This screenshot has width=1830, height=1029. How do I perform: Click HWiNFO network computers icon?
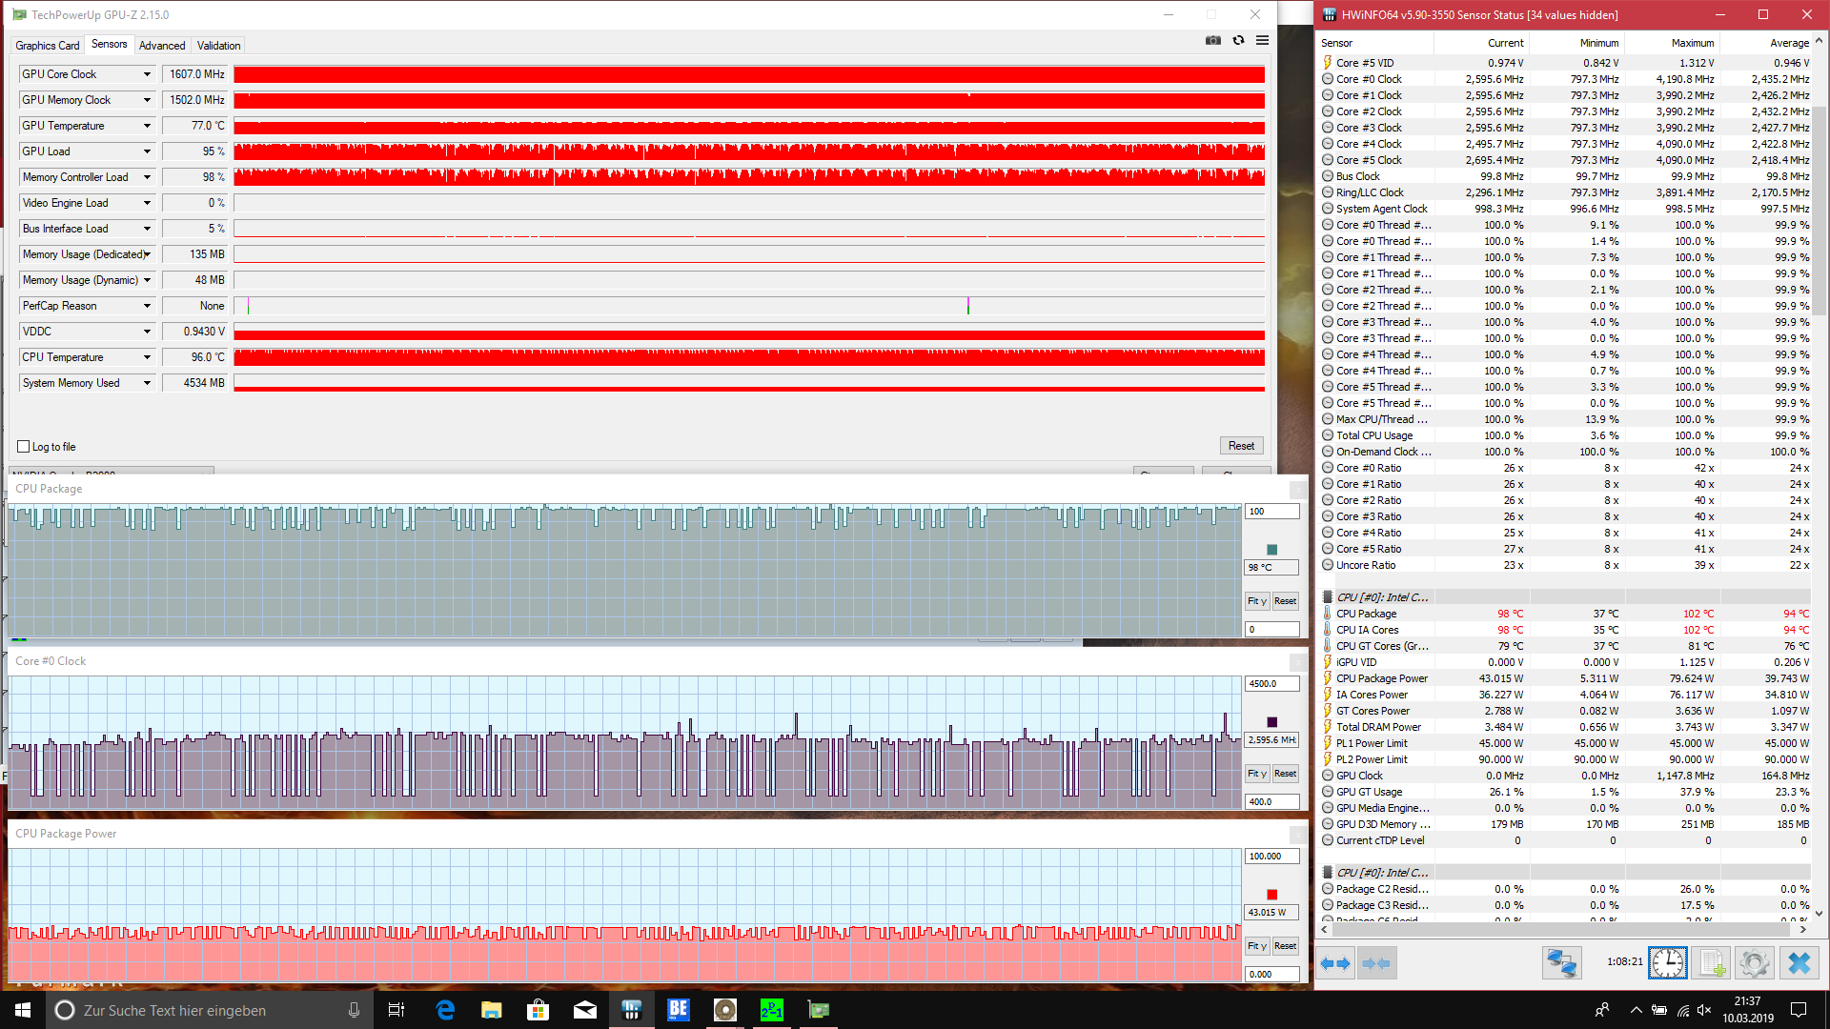point(1561,963)
